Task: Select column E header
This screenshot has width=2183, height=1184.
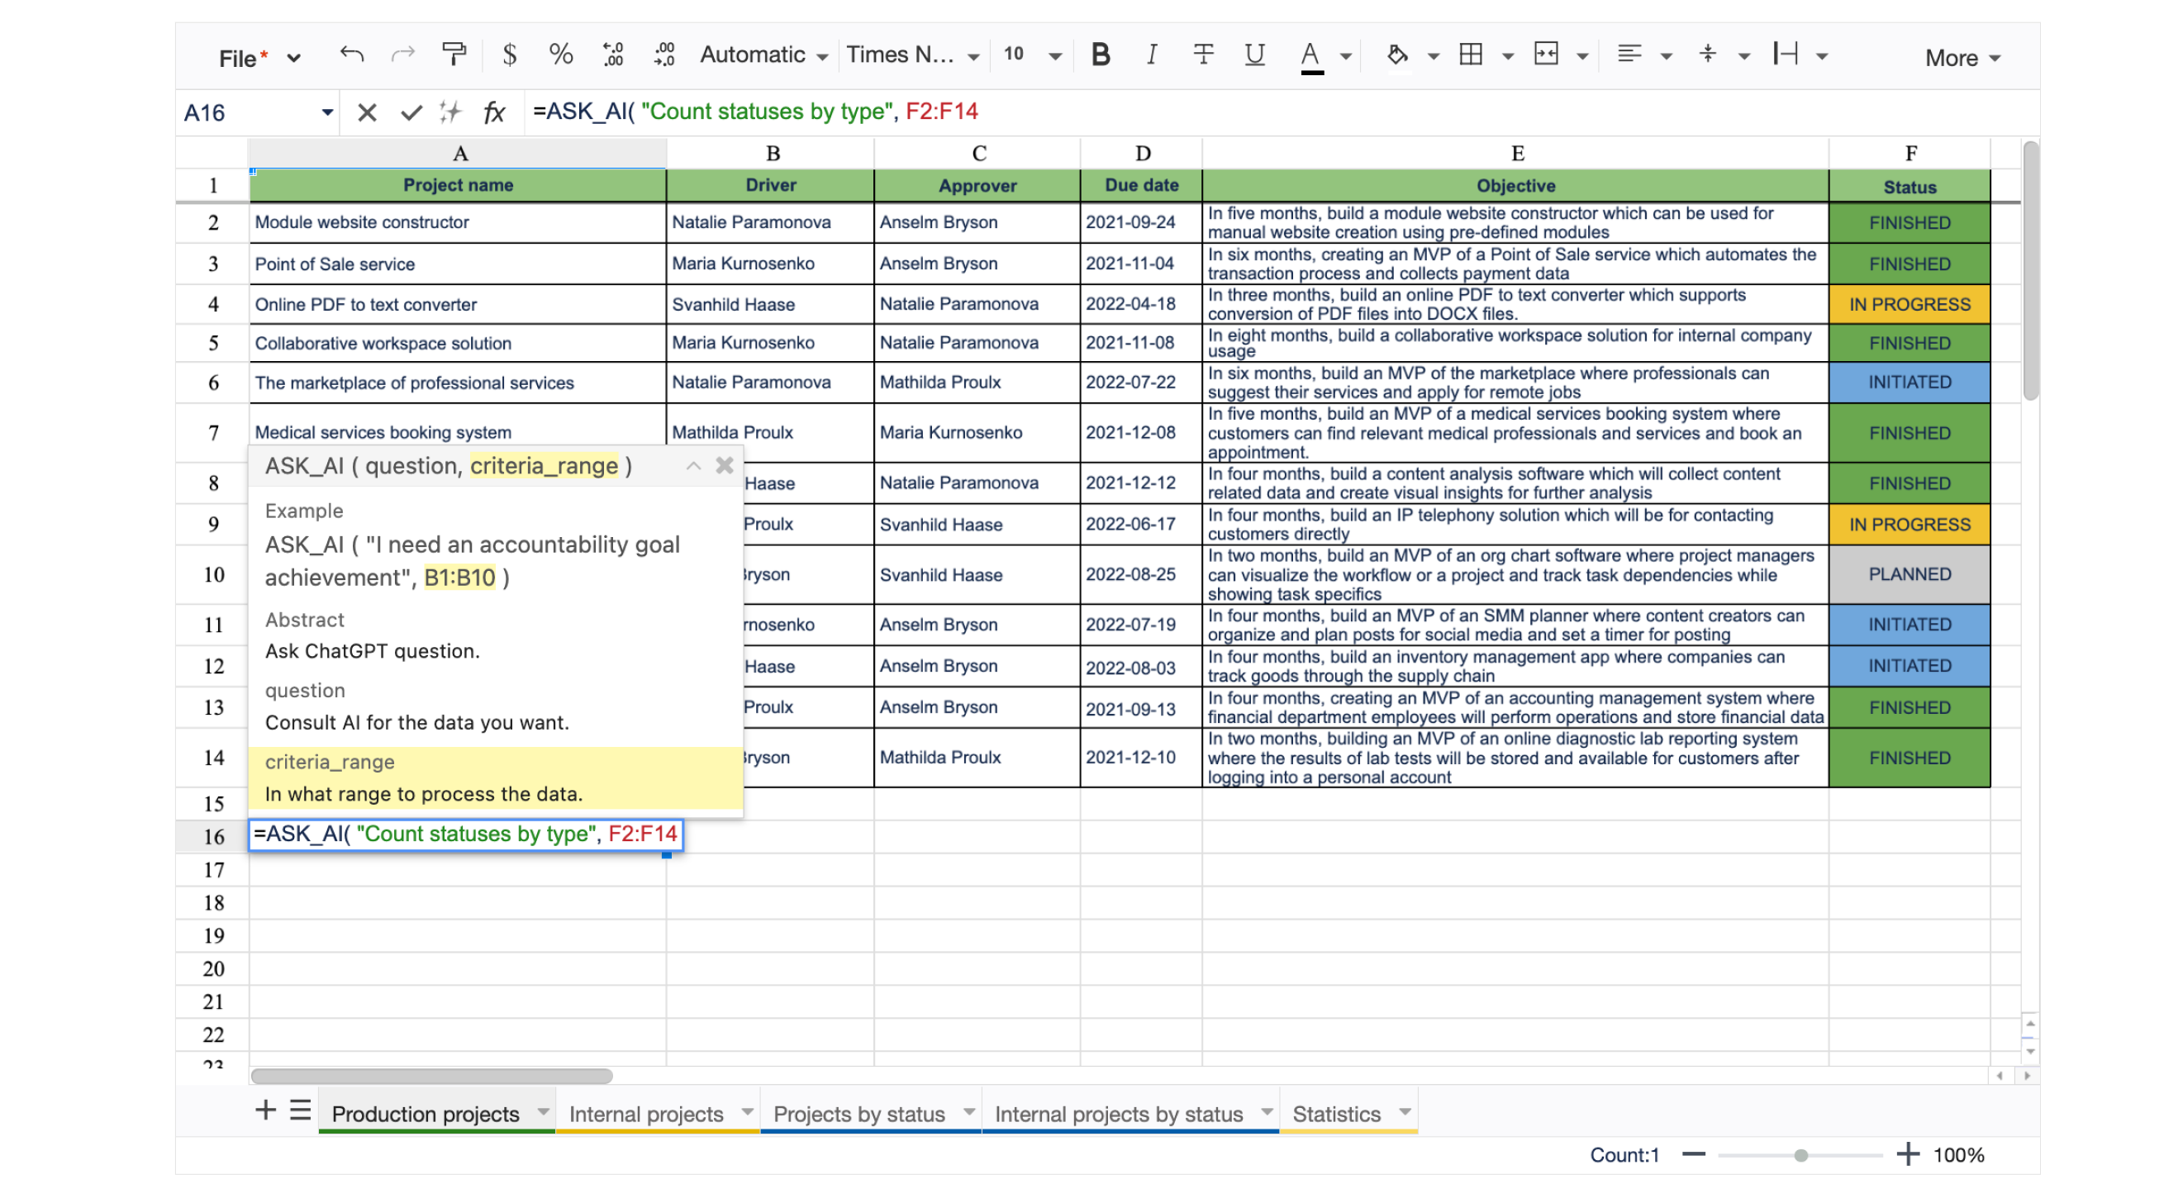Action: 1515,154
